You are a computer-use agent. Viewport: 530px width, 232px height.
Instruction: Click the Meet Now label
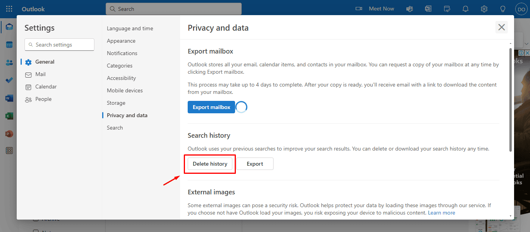click(x=382, y=9)
